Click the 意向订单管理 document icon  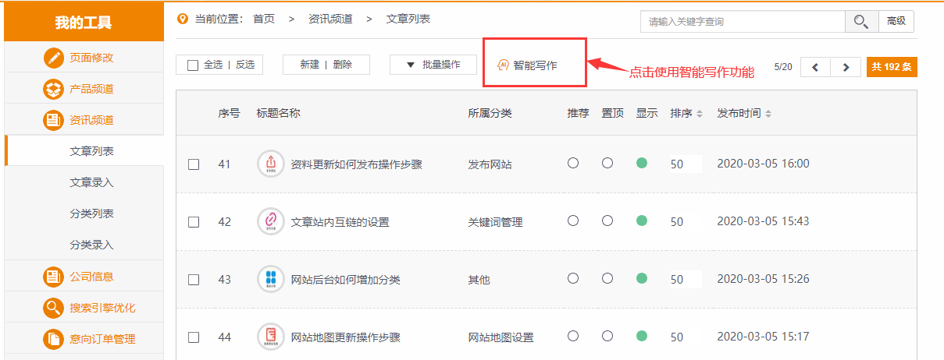coord(53,339)
